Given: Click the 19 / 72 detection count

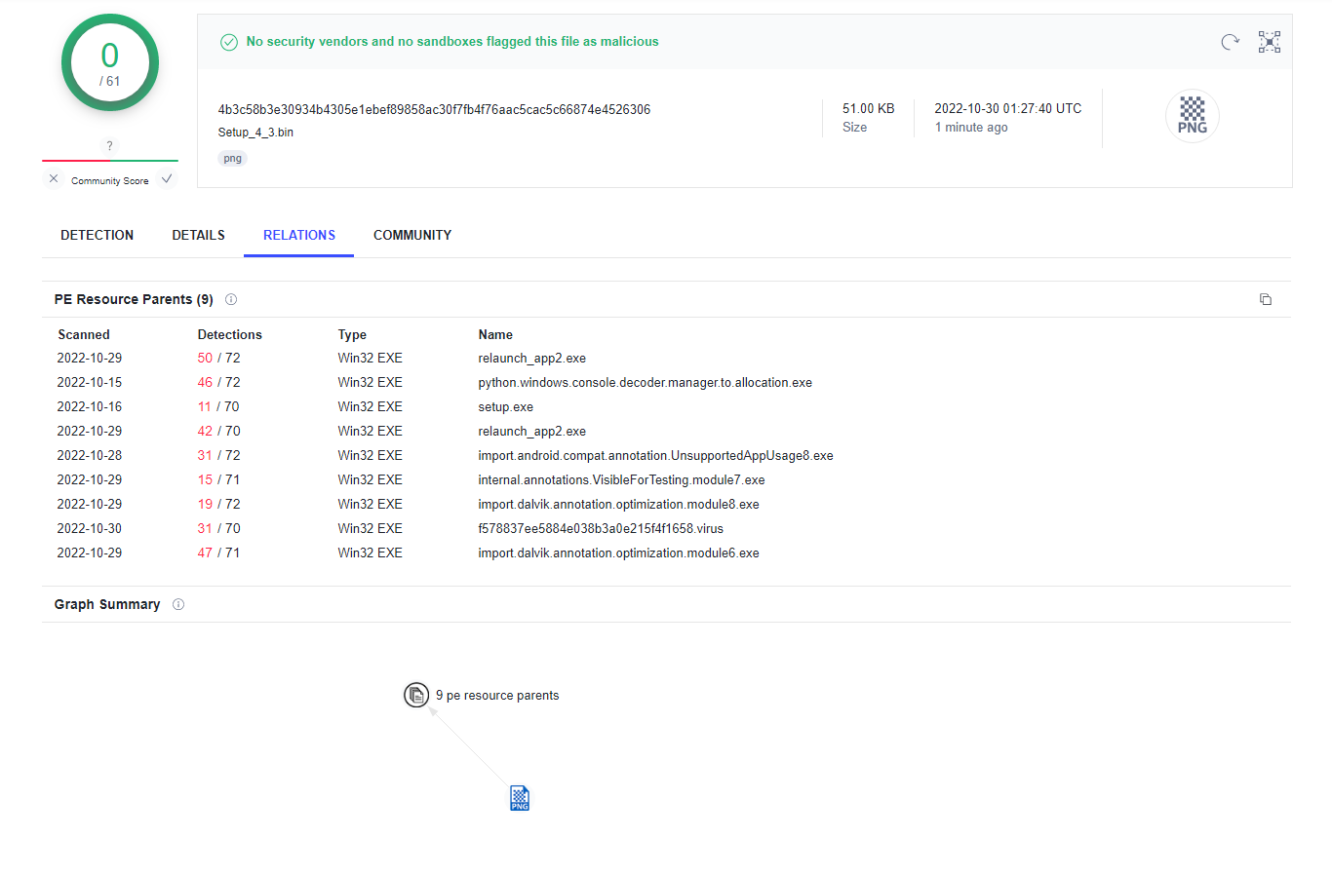Looking at the screenshot, I should coord(218,505).
